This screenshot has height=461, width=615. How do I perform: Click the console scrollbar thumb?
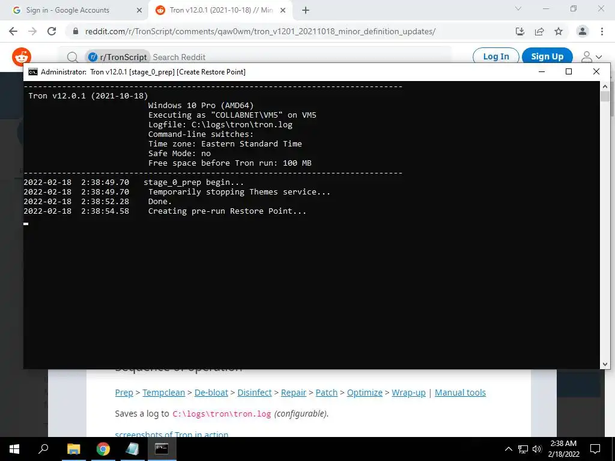(x=605, y=97)
